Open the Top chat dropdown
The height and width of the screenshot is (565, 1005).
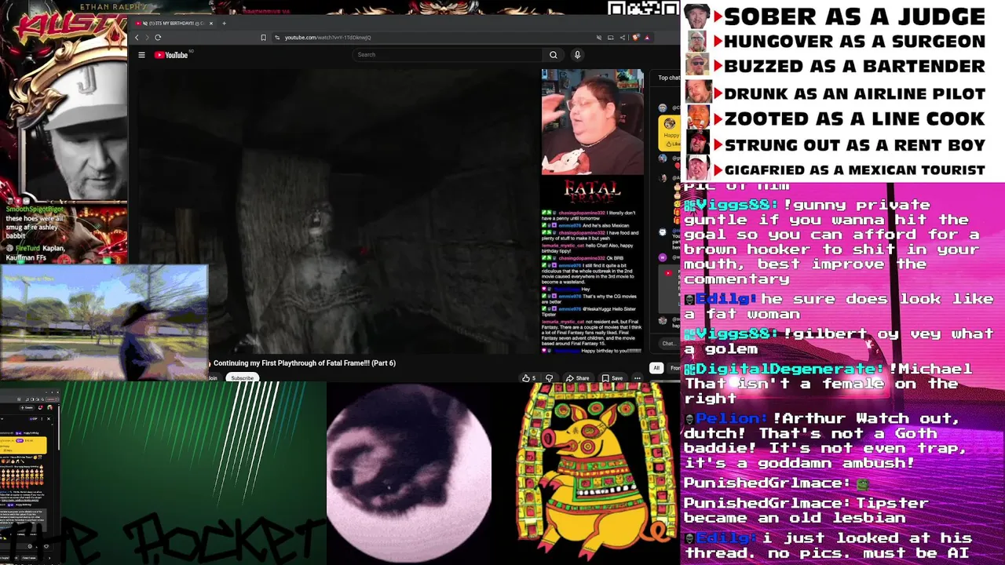pyautogui.click(x=669, y=78)
